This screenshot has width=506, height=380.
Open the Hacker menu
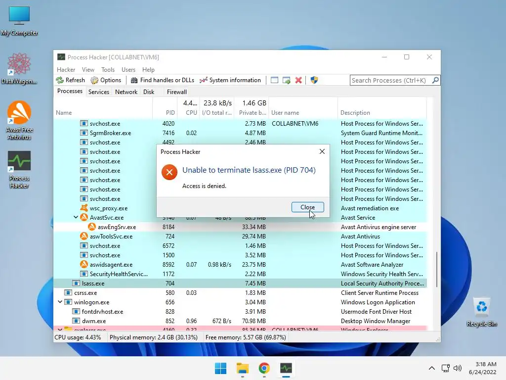point(66,69)
